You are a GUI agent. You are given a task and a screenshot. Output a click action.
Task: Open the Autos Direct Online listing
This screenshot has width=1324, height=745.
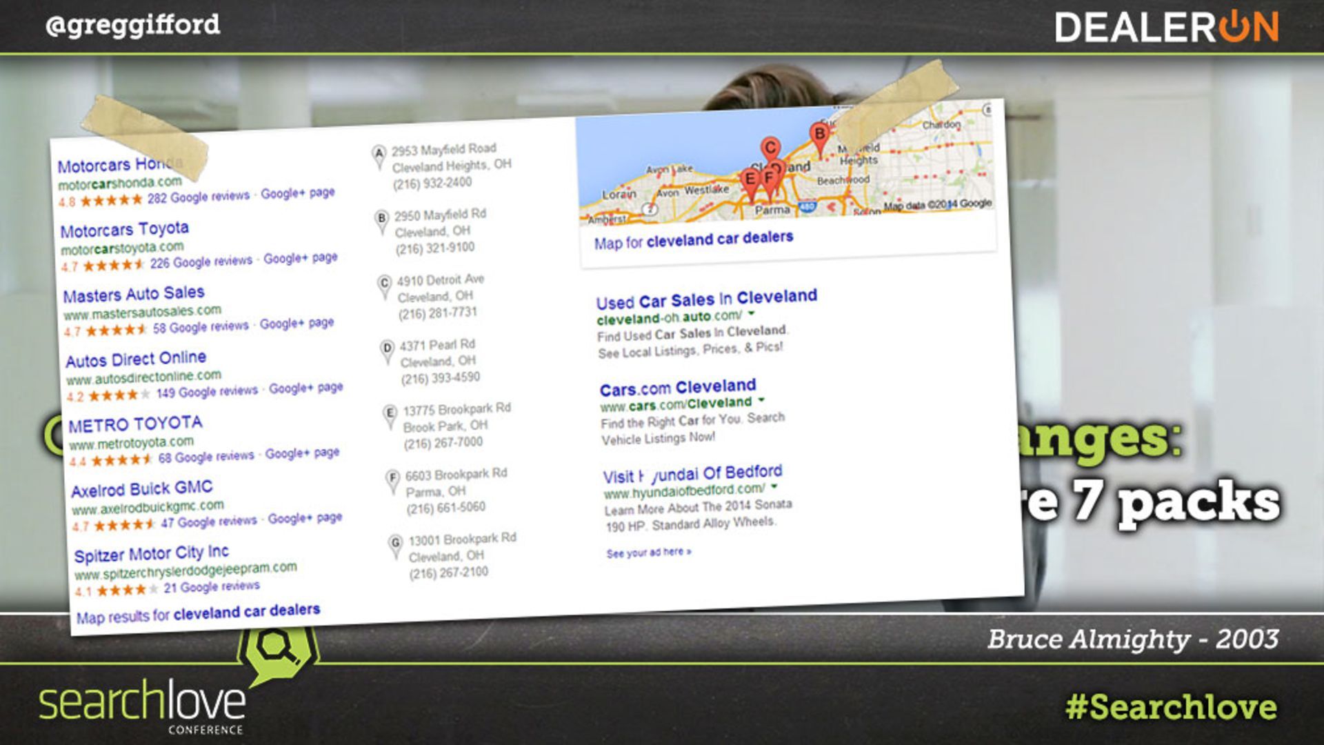point(137,359)
